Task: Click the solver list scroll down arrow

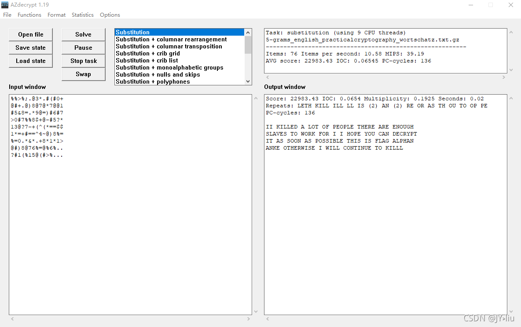Action: pos(248,81)
